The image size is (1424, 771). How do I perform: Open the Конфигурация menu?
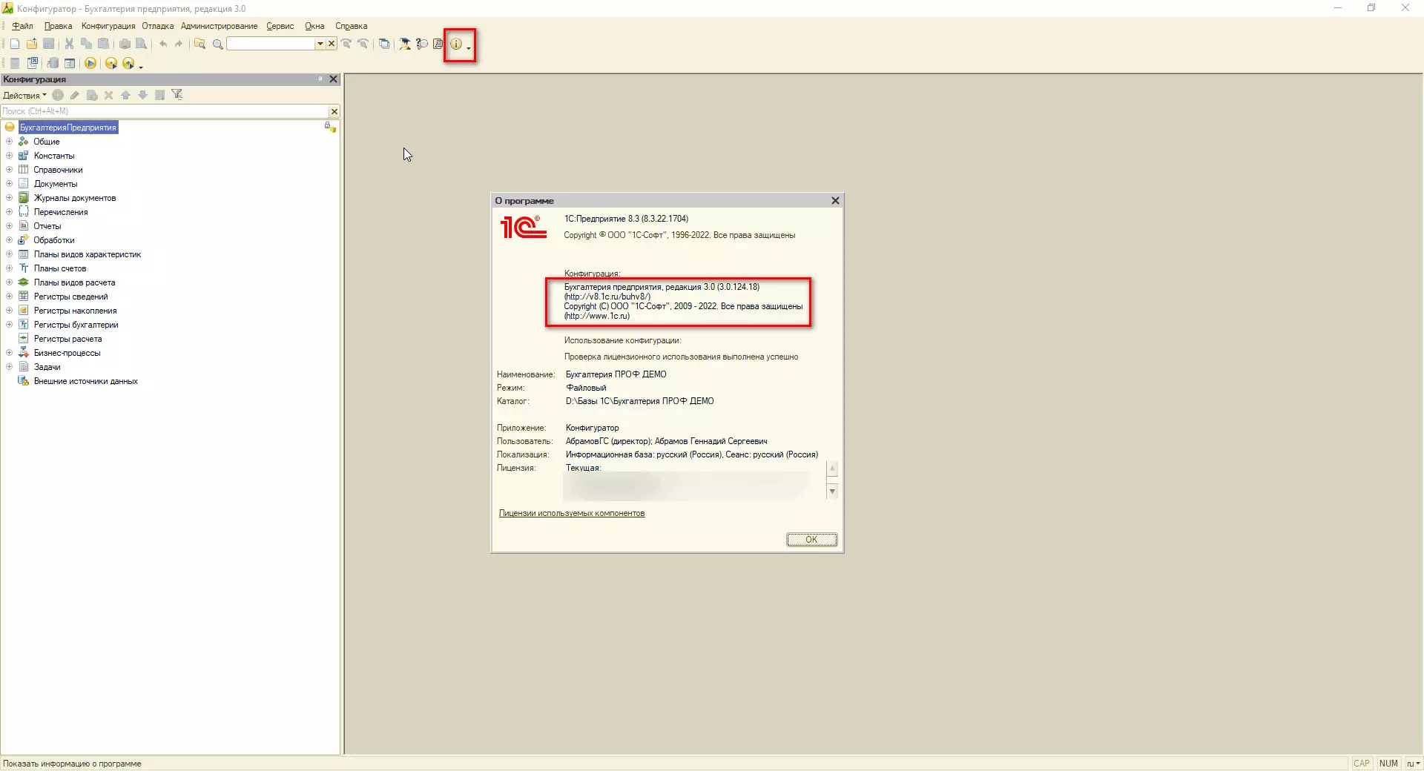point(108,26)
